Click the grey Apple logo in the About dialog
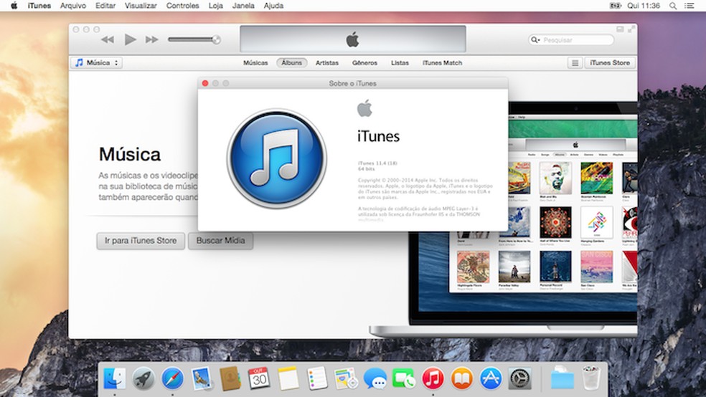This screenshot has height=397, width=706. click(x=364, y=108)
